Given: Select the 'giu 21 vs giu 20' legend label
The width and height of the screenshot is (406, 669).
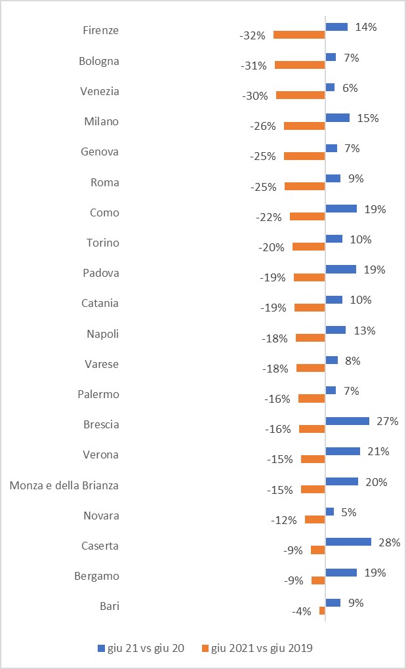Looking at the screenshot, I should coord(146,648).
